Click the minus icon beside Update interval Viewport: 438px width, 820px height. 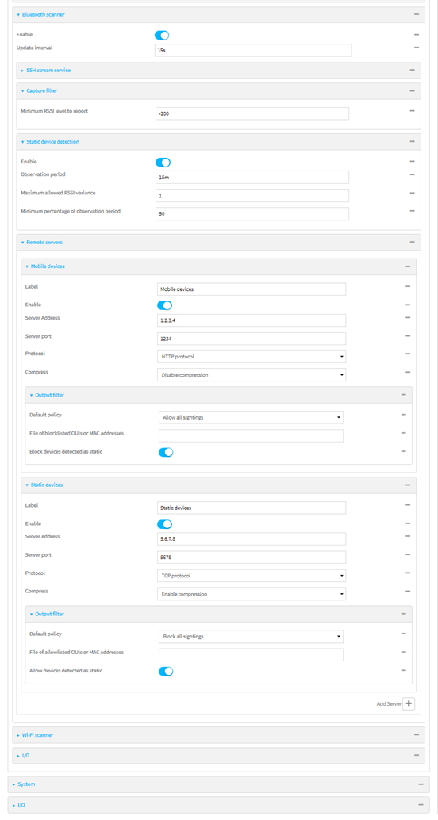417,48
